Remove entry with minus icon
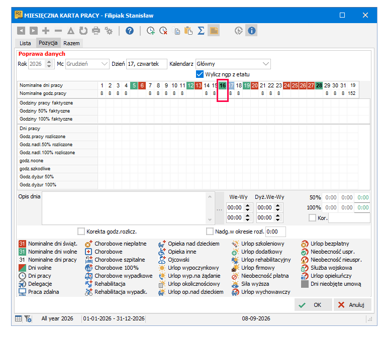 (58, 31)
